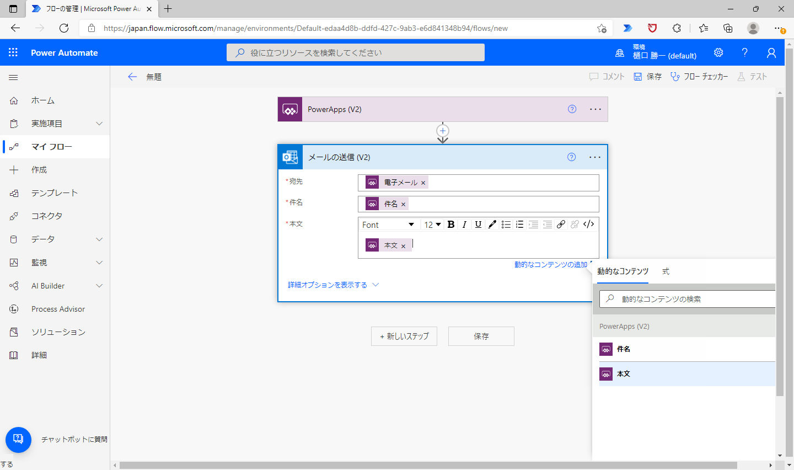Open ソリューション in the sidebar
The height and width of the screenshot is (470, 794).
[55, 332]
